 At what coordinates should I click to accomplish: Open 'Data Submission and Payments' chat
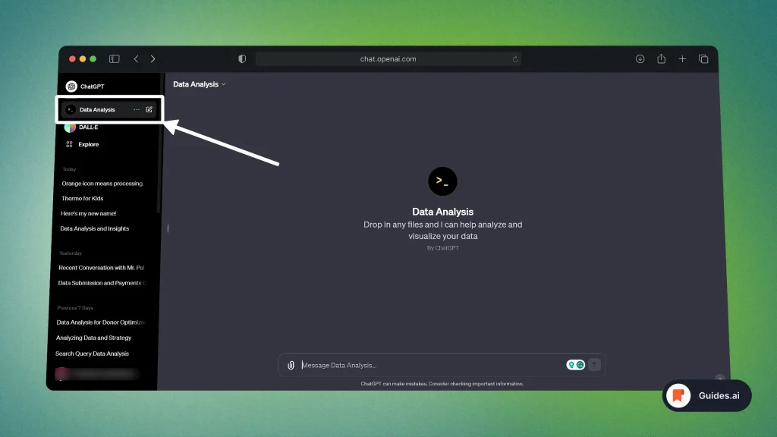102,283
